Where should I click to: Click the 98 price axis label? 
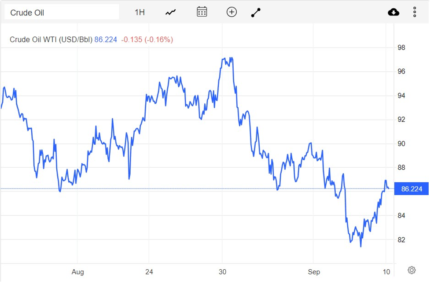401,48
